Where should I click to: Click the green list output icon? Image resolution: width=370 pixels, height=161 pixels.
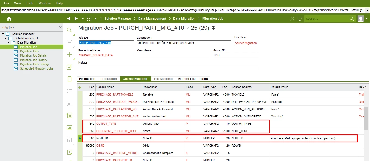pyautogui.click(x=70, y=115)
